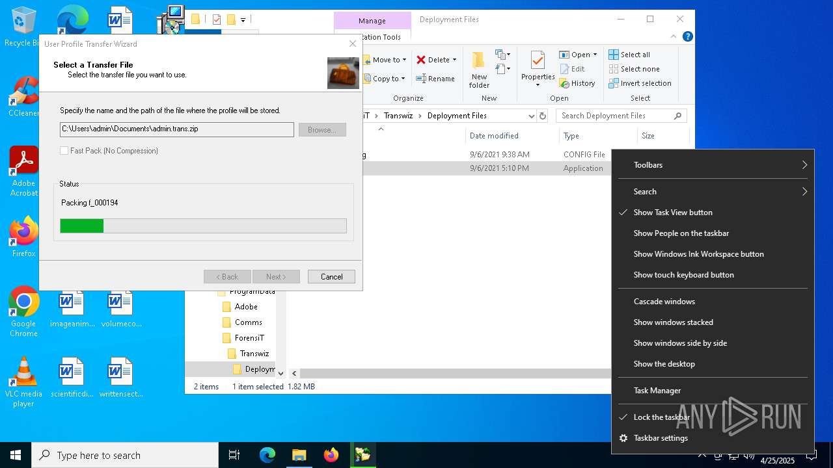Open the Adobe Acrobat desktop shortcut

24,172
